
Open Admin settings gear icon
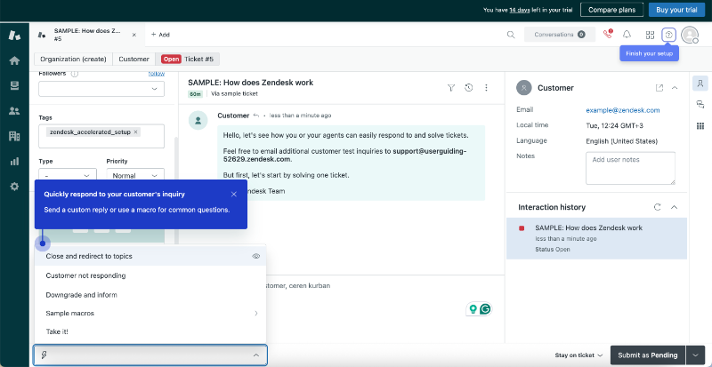14,186
